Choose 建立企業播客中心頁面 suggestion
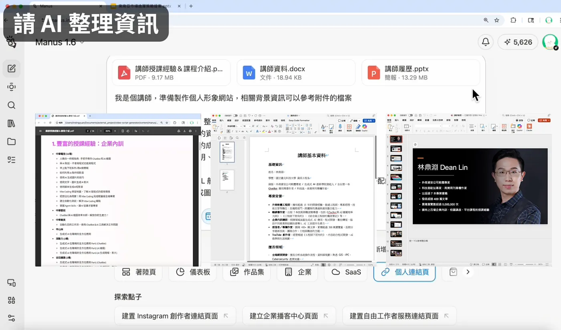561x330 pixels. tap(289, 316)
